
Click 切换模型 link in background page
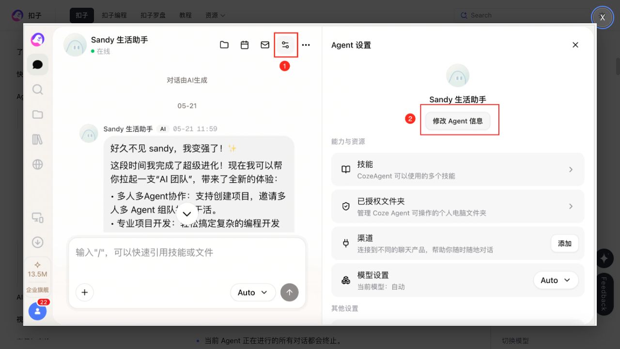515,341
